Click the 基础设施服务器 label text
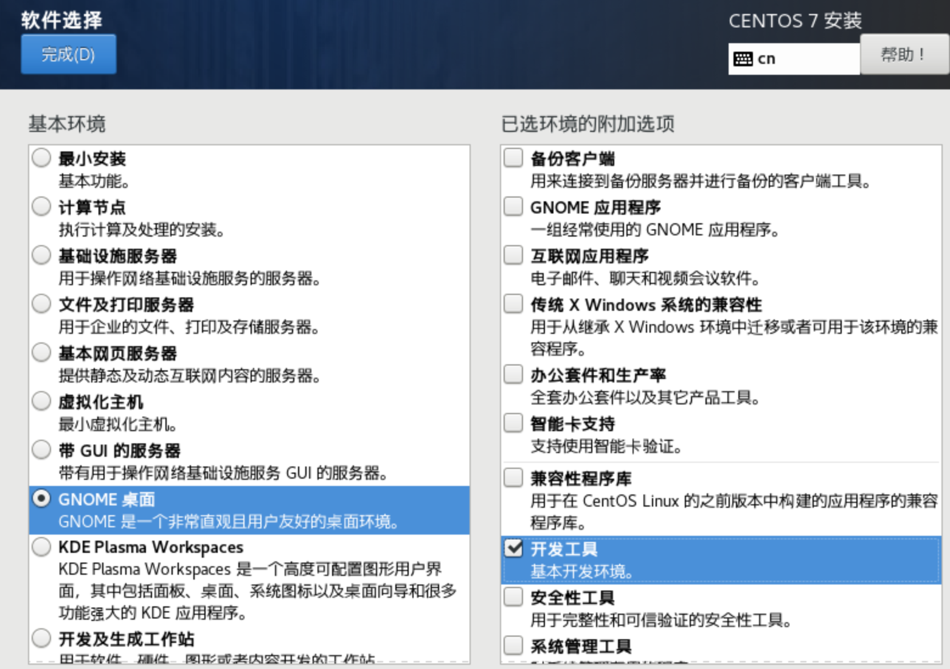The height and width of the screenshot is (669, 950). [x=117, y=256]
